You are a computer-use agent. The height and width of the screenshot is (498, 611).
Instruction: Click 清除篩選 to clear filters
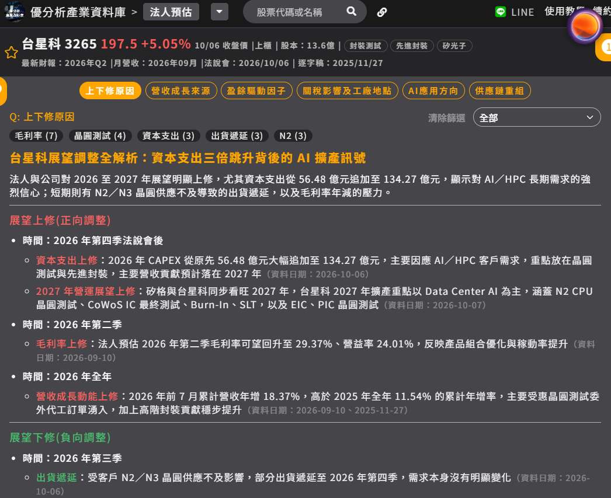(x=446, y=118)
